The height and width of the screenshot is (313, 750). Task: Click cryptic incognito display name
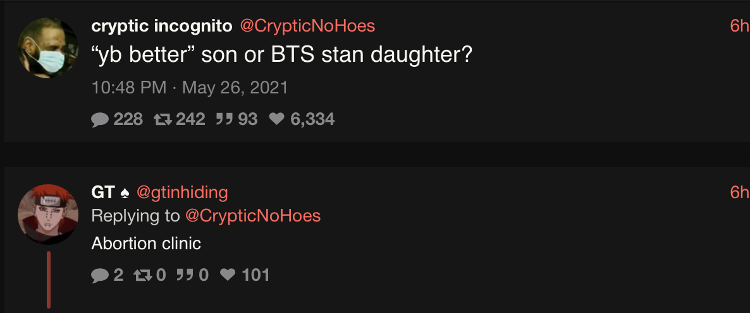coord(162,27)
